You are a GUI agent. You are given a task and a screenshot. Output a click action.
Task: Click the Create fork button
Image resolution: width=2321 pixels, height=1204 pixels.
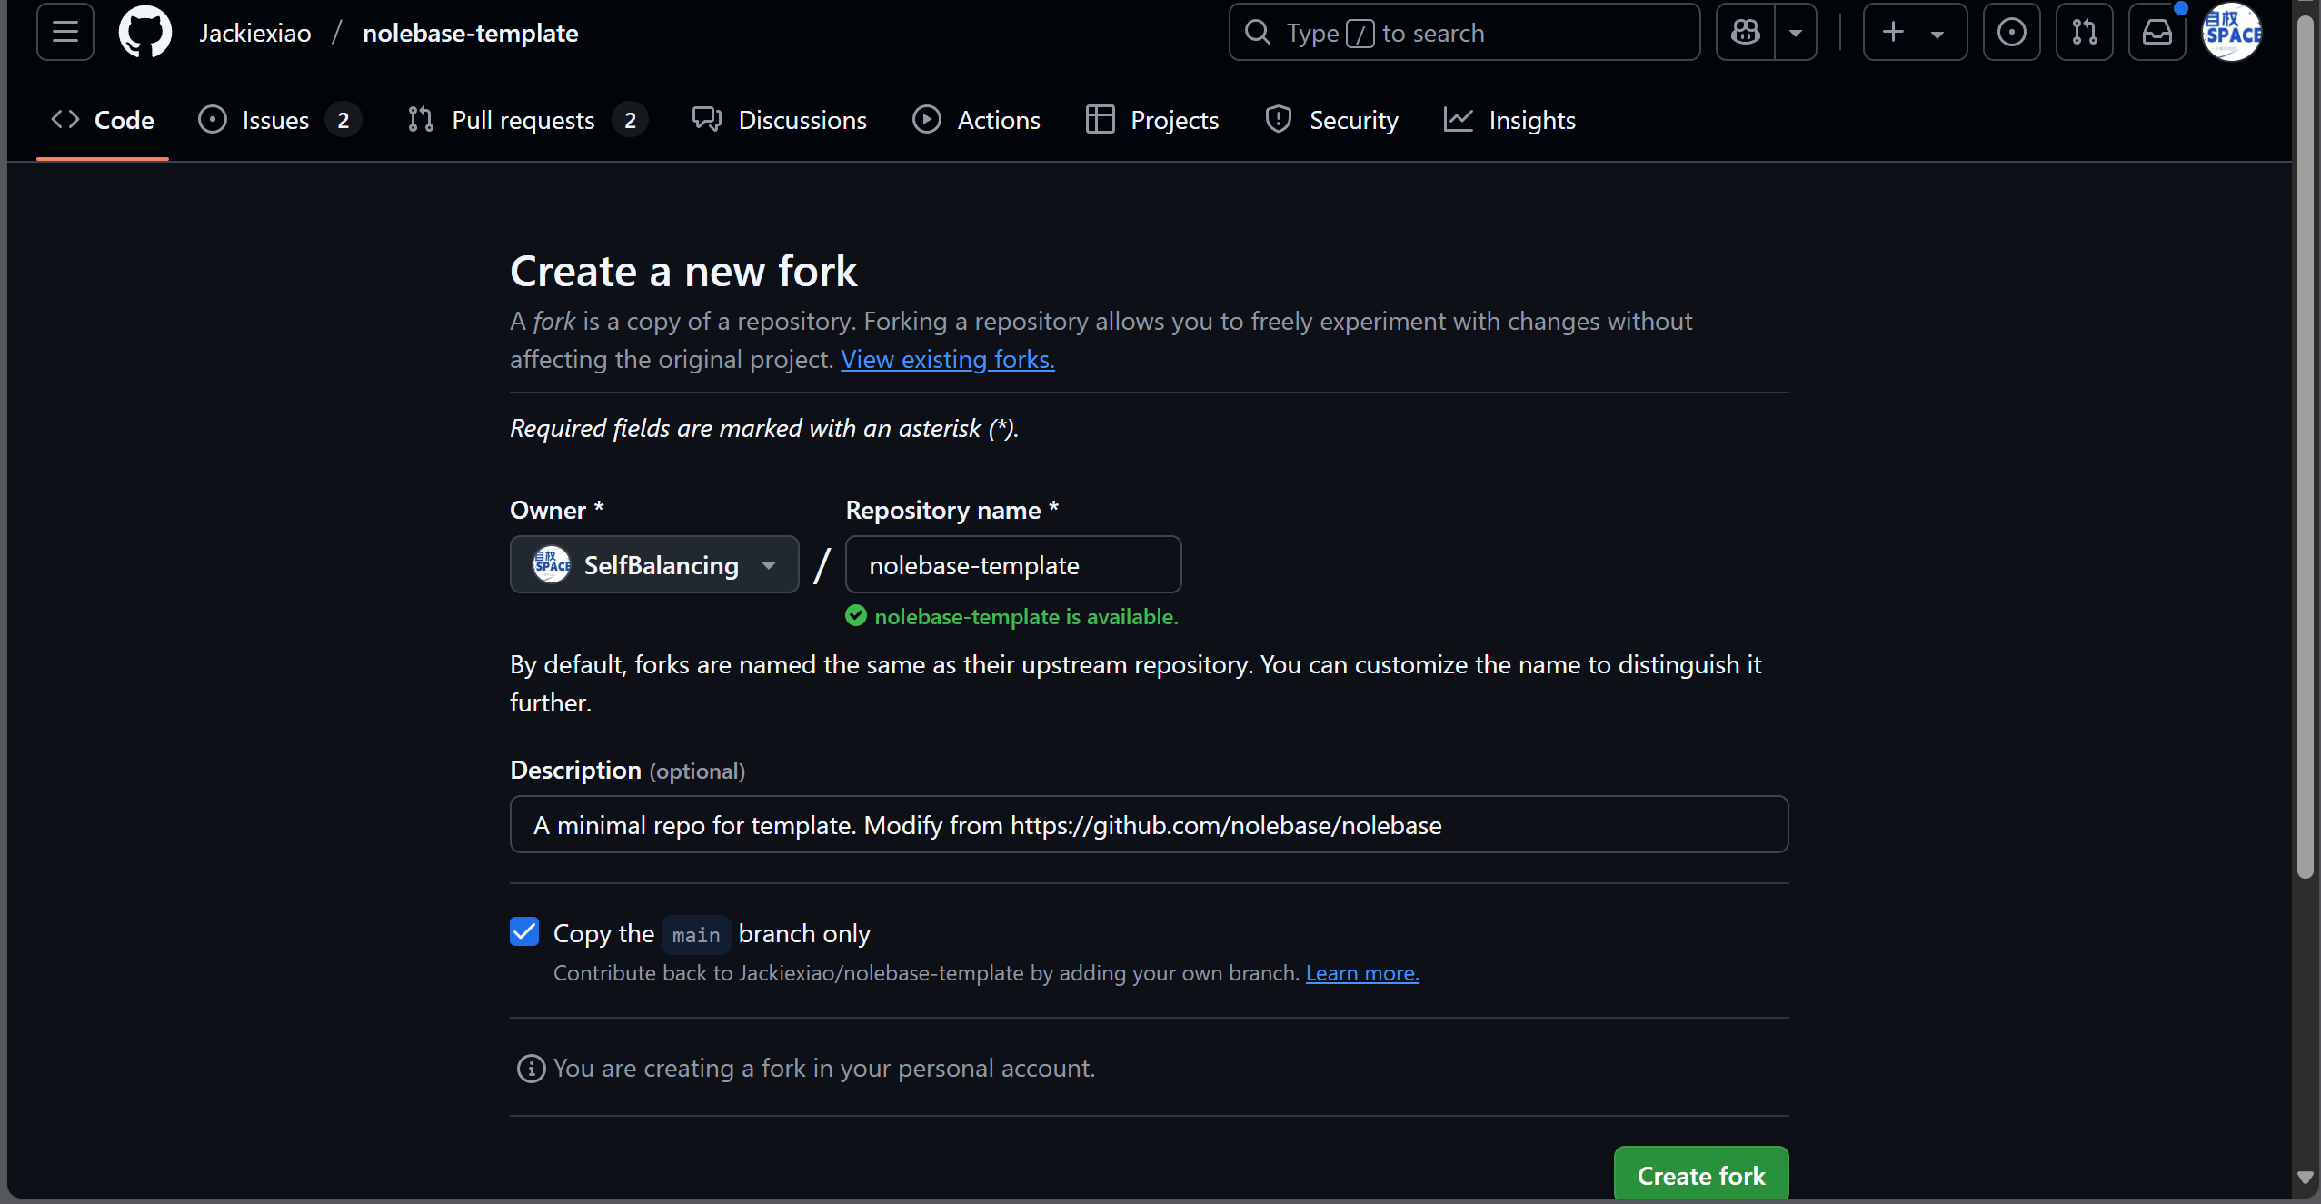tap(1701, 1175)
